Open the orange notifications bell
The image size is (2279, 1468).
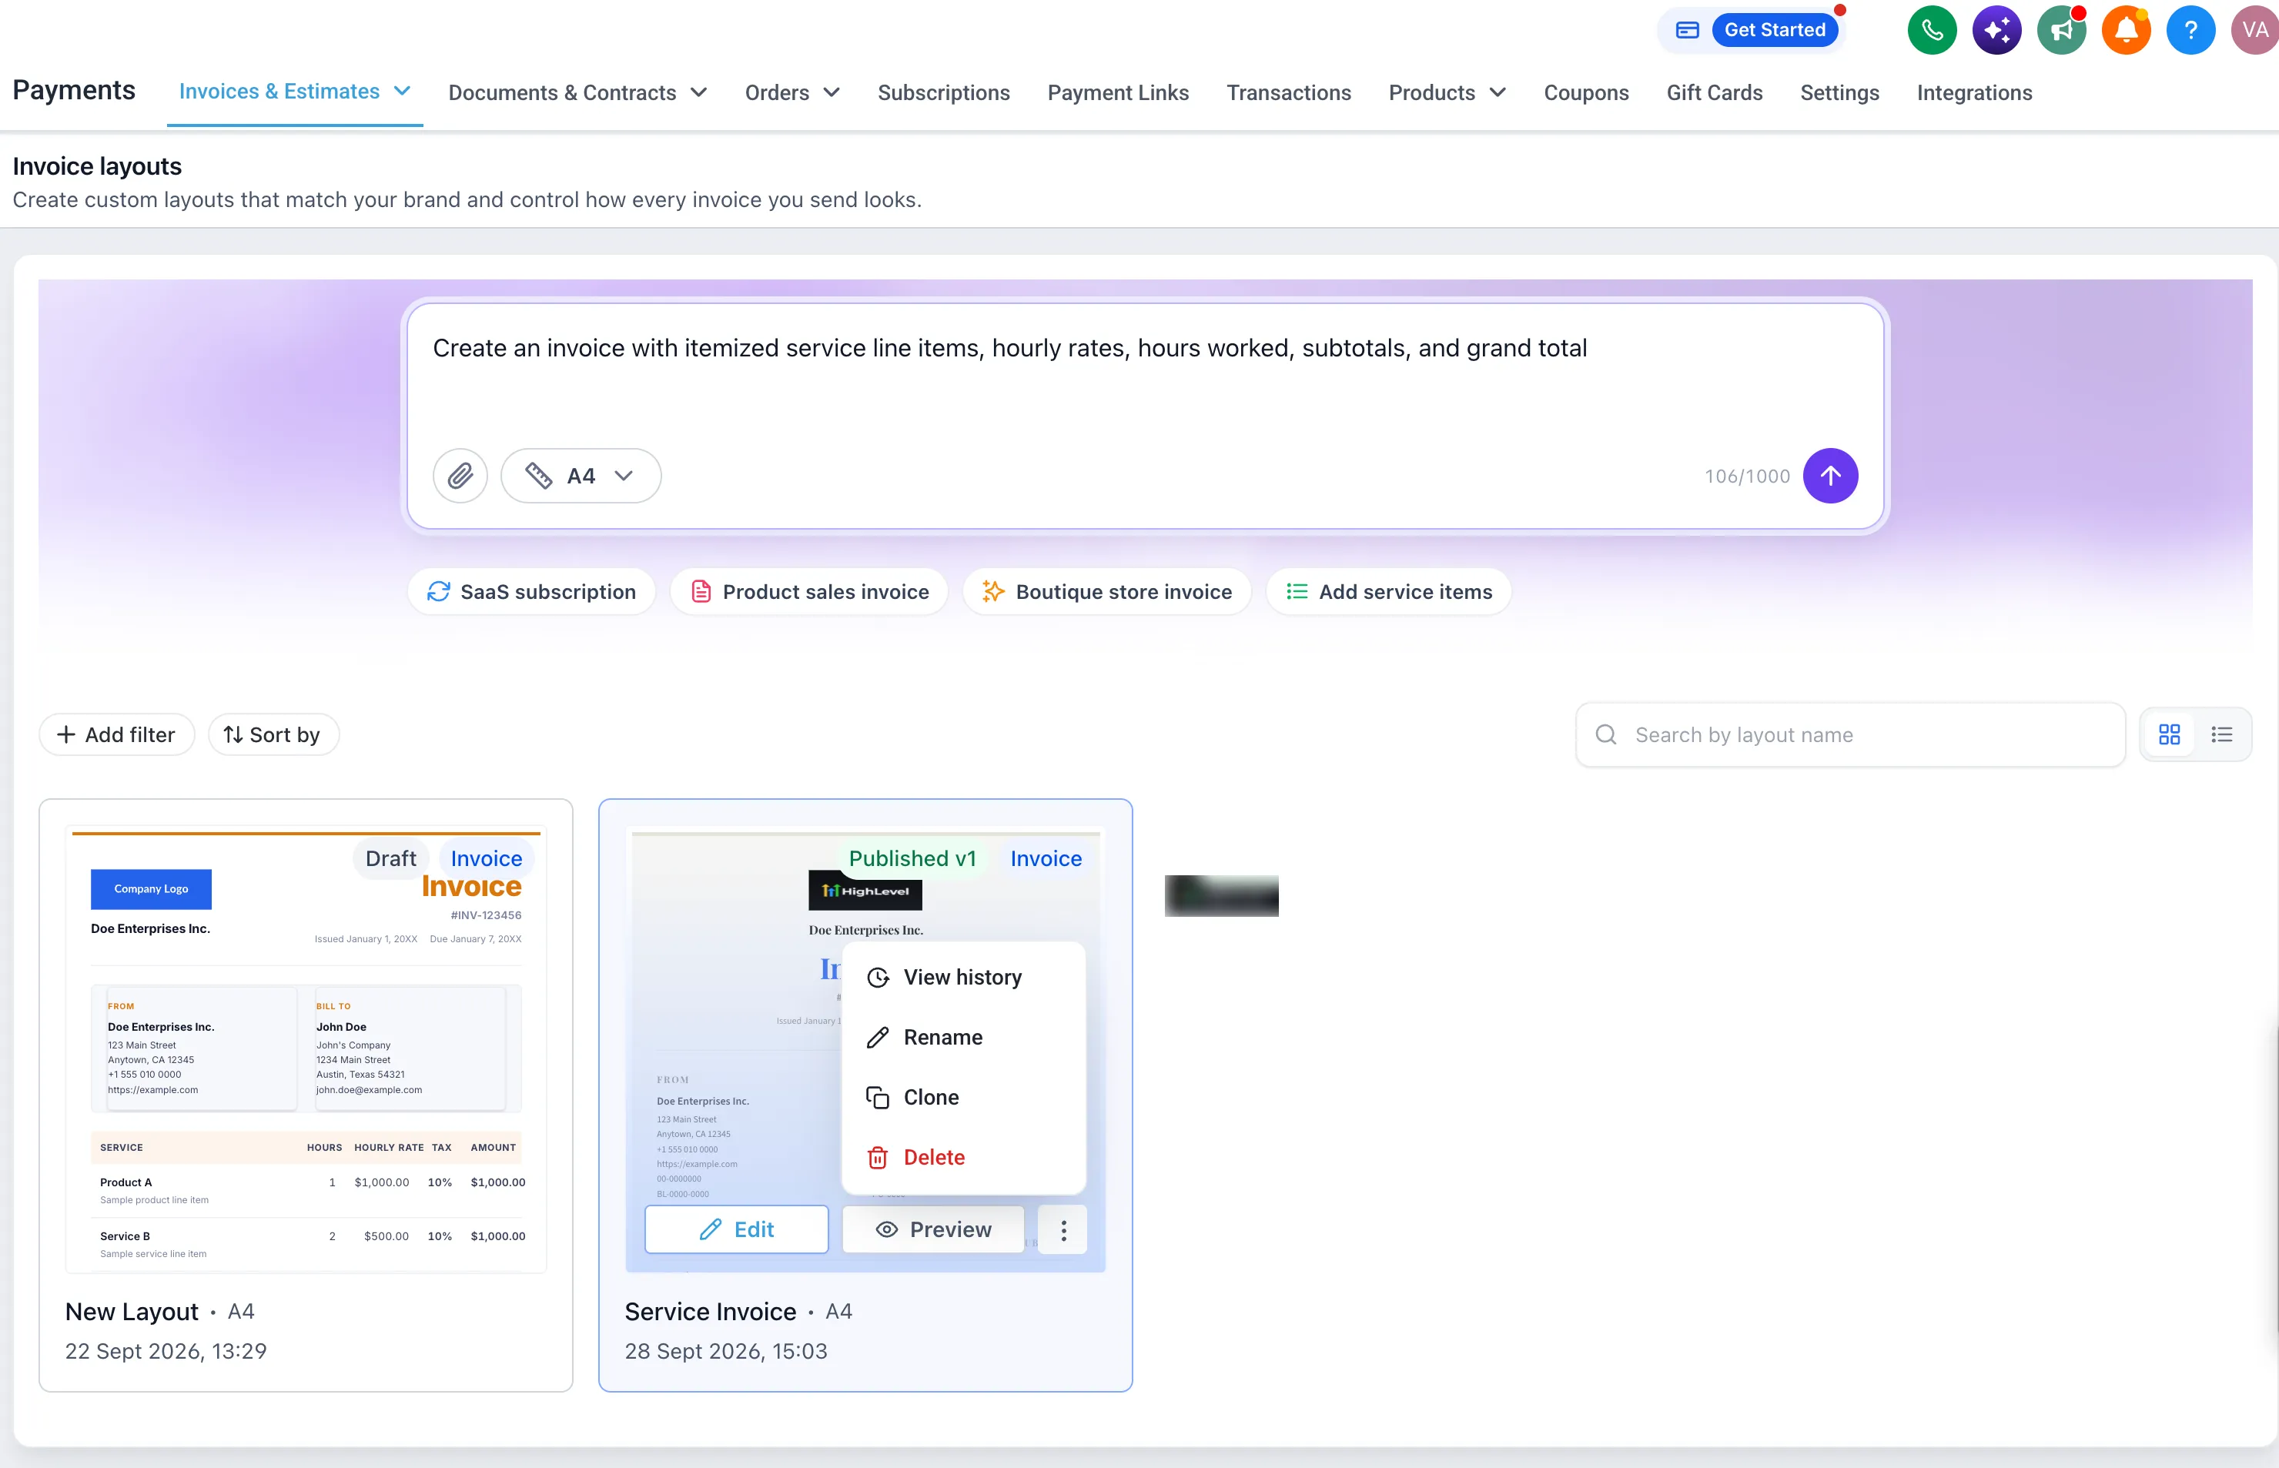point(2126,29)
